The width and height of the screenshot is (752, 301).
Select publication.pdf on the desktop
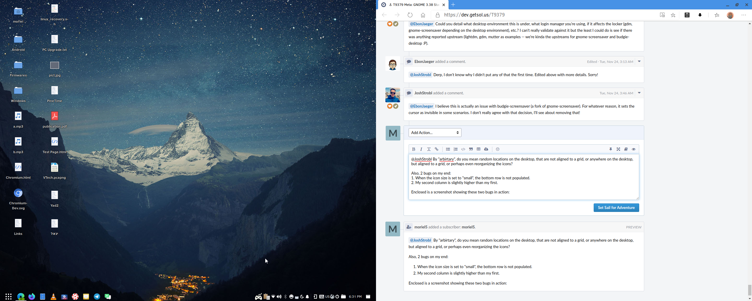55,119
